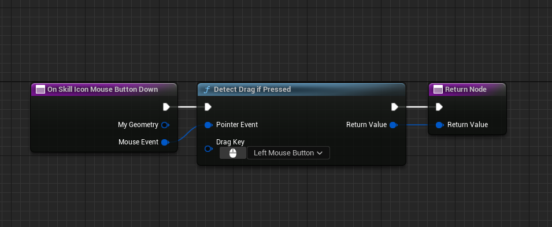Click the exec input pin of Detect Drag if Pressed

point(208,107)
